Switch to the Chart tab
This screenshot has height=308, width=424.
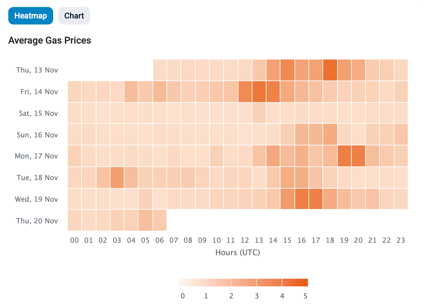74,16
